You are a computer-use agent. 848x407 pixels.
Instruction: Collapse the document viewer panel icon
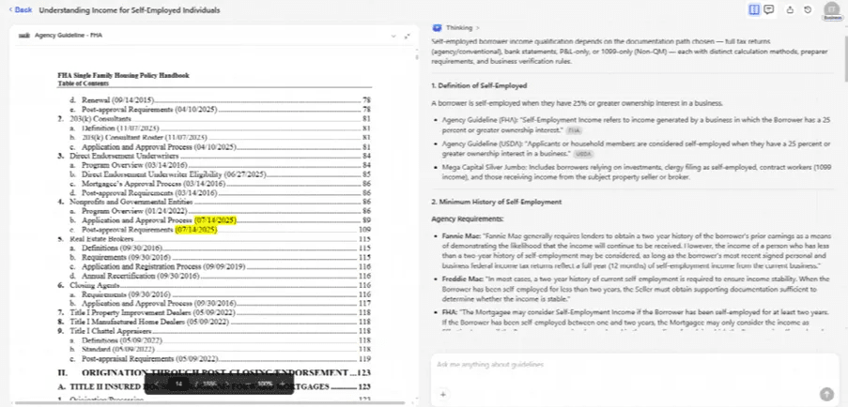(407, 36)
